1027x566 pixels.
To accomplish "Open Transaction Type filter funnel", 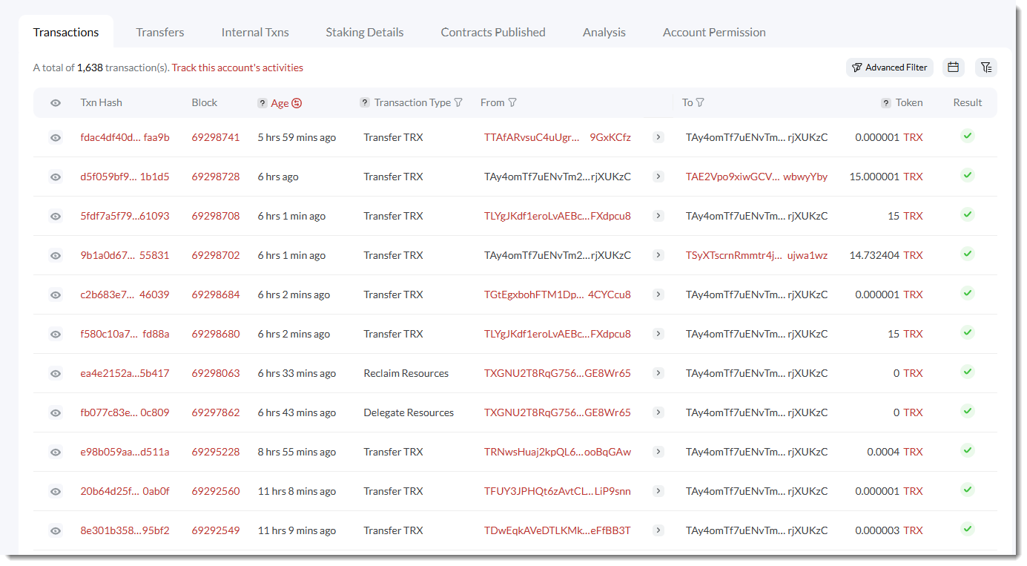I will (458, 102).
